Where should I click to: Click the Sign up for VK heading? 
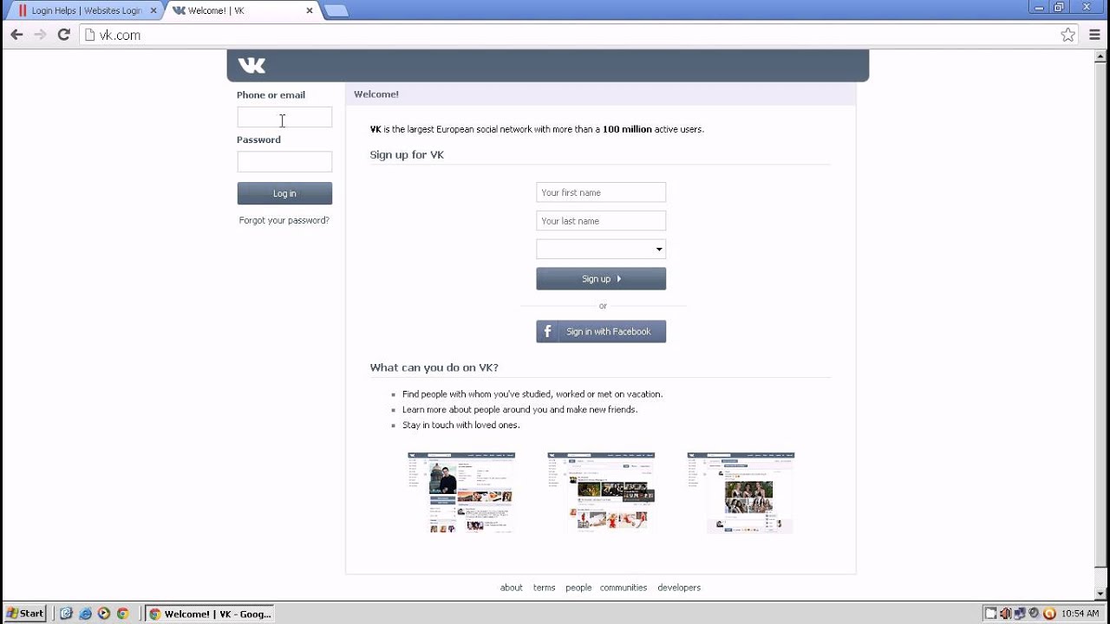407,155
